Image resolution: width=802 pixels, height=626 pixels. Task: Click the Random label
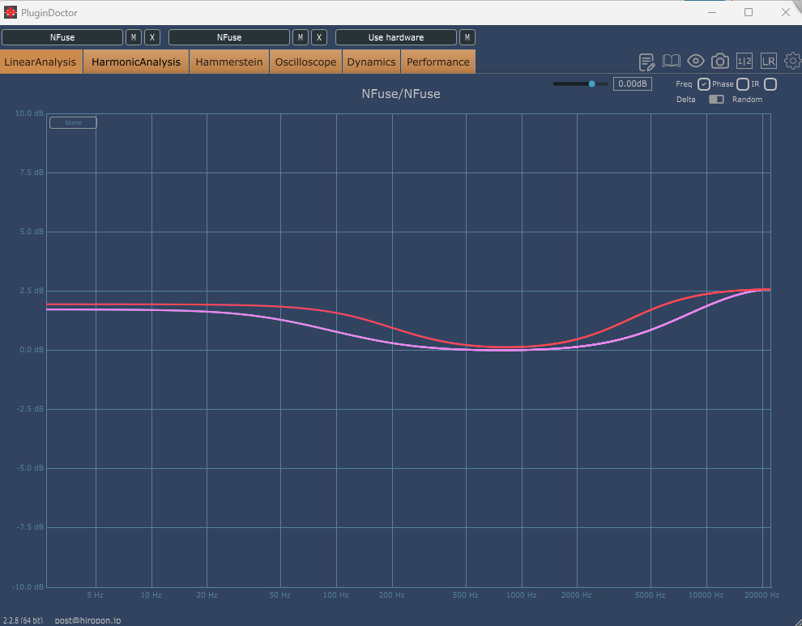[747, 100]
